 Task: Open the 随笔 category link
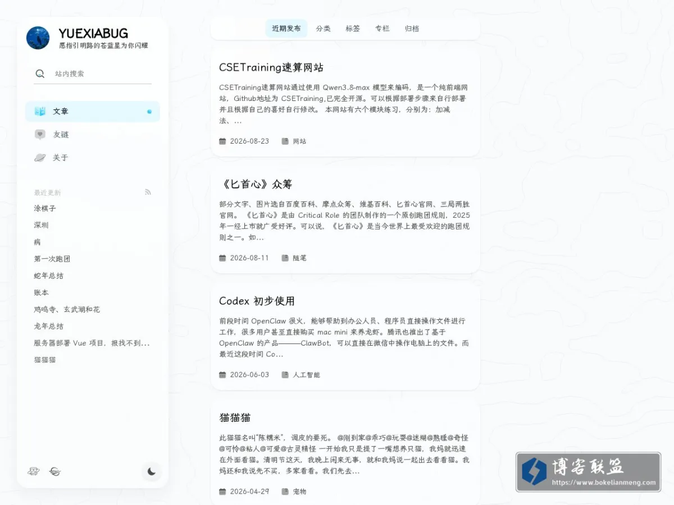coord(299,258)
